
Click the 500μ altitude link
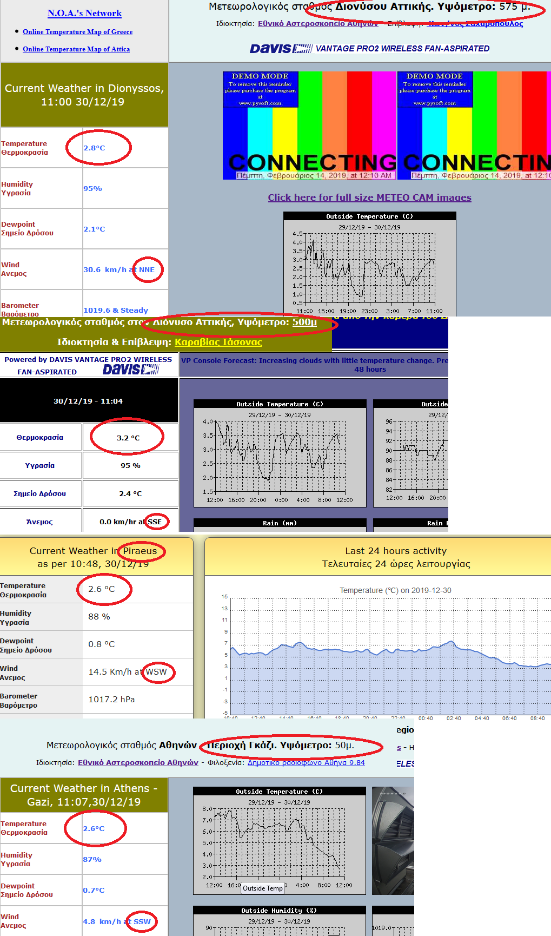[304, 322]
